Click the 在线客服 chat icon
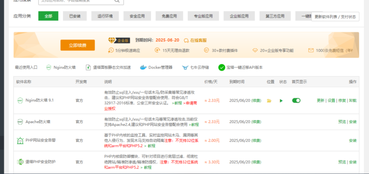 pyautogui.click(x=186, y=40)
